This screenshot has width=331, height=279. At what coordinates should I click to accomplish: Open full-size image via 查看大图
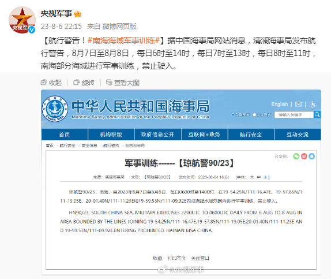(123, 83)
